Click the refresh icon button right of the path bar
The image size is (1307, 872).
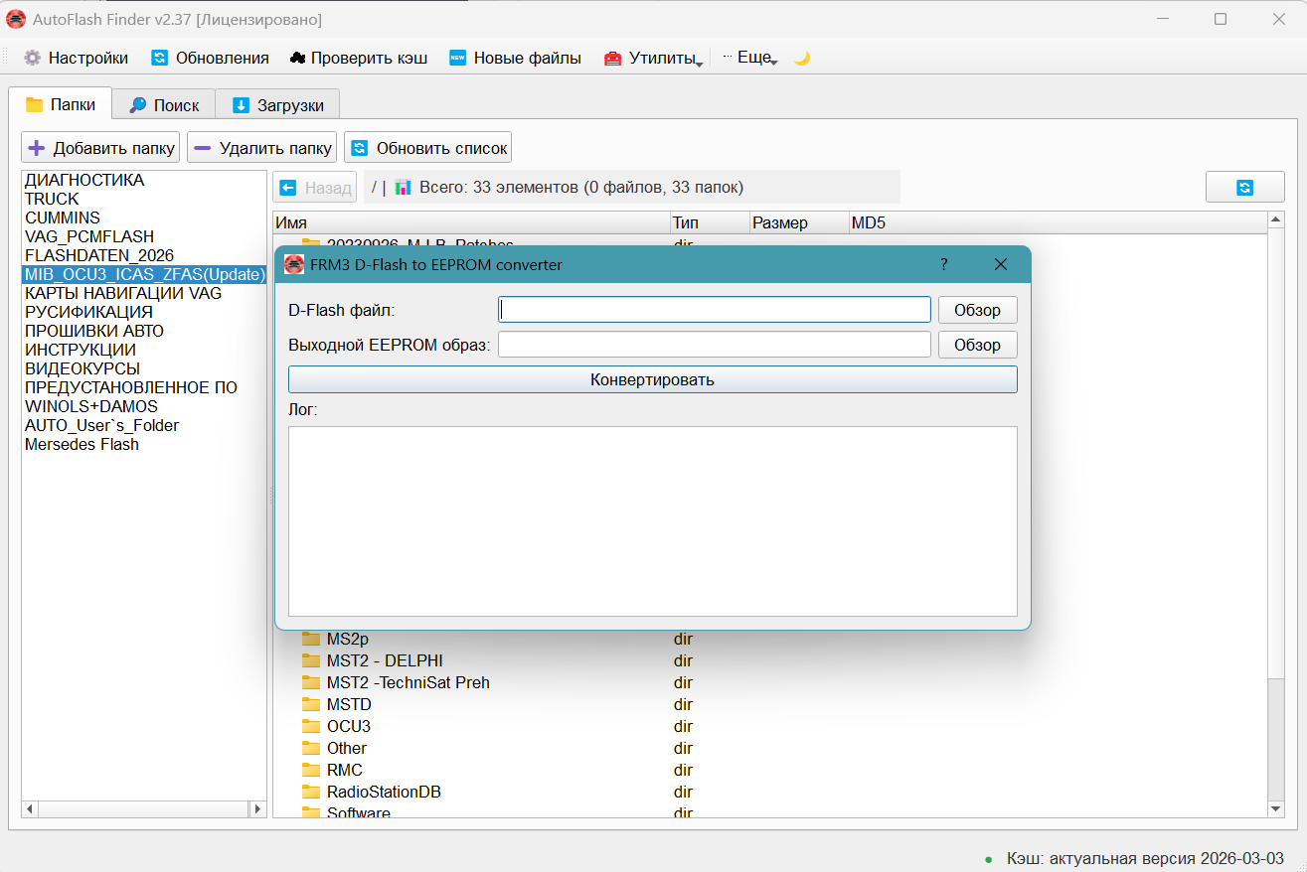coord(1245,187)
